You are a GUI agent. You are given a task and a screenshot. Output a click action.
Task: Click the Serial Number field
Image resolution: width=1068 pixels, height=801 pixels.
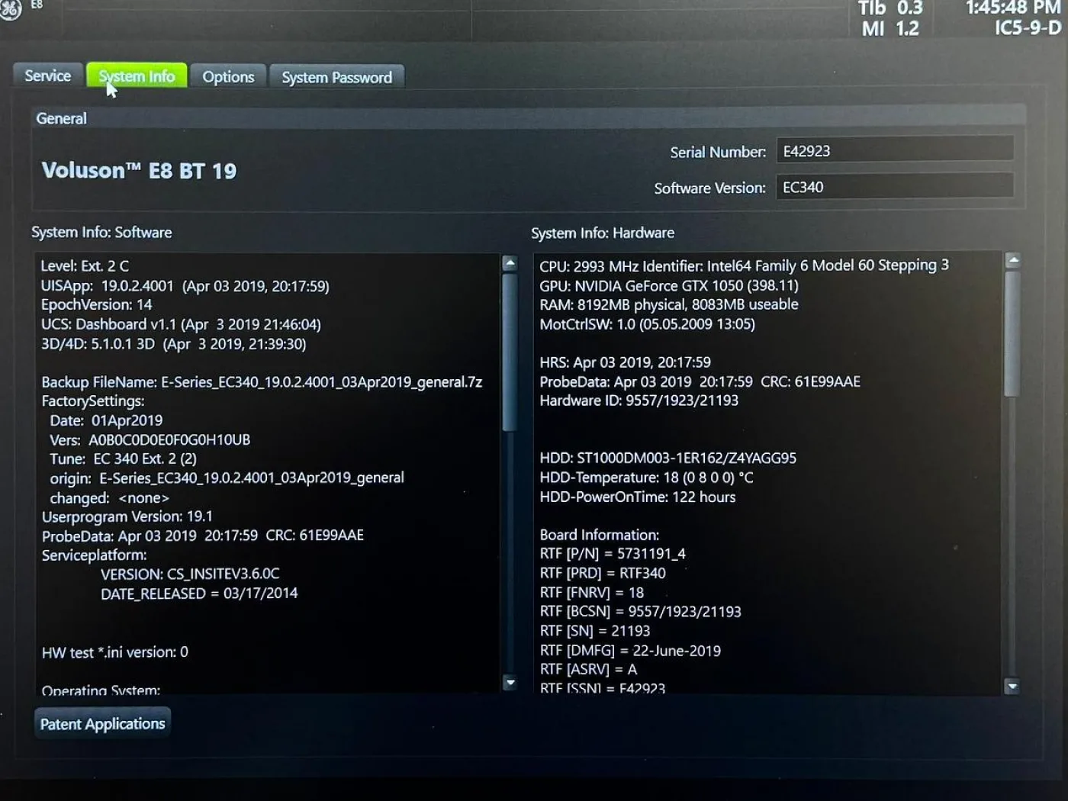point(895,150)
